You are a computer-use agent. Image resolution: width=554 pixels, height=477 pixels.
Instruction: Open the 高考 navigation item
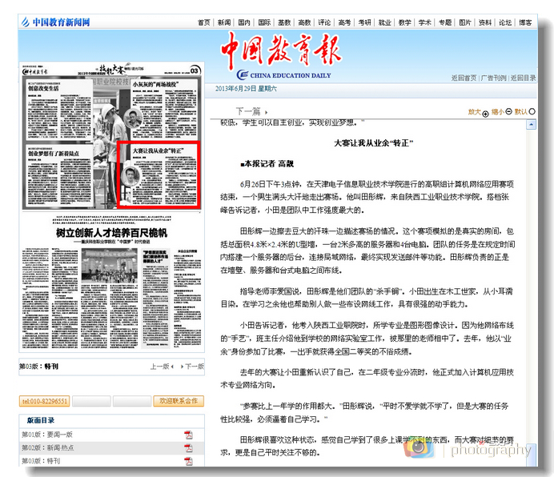point(344,22)
